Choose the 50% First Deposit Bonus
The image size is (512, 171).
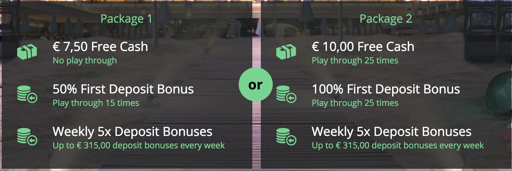tap(123, 89)
